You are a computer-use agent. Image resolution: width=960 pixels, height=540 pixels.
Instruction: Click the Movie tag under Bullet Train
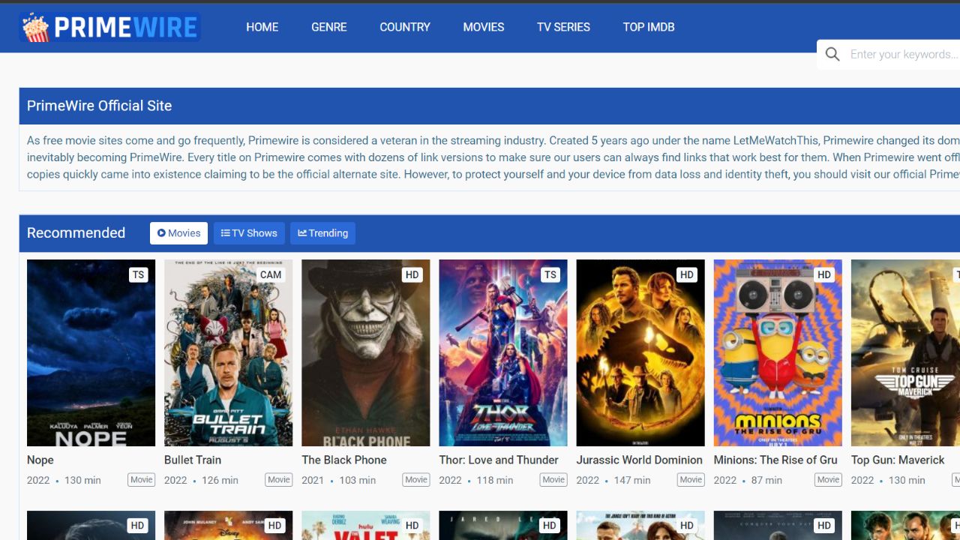pos(279,480)
